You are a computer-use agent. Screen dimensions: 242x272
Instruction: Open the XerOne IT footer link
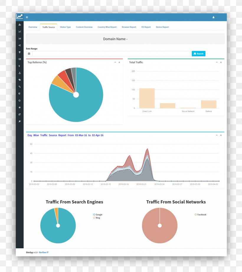pyautogui.click(x=44, y=252)
